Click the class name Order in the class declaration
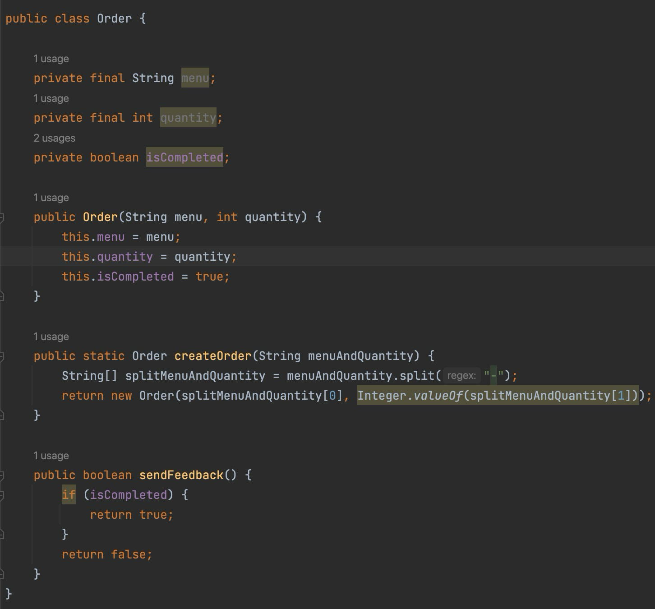The height and width of the screenshot is (609, 655). click(x=115, y=18)
